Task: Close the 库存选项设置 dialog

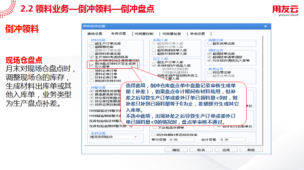Action: pos(265,26)
